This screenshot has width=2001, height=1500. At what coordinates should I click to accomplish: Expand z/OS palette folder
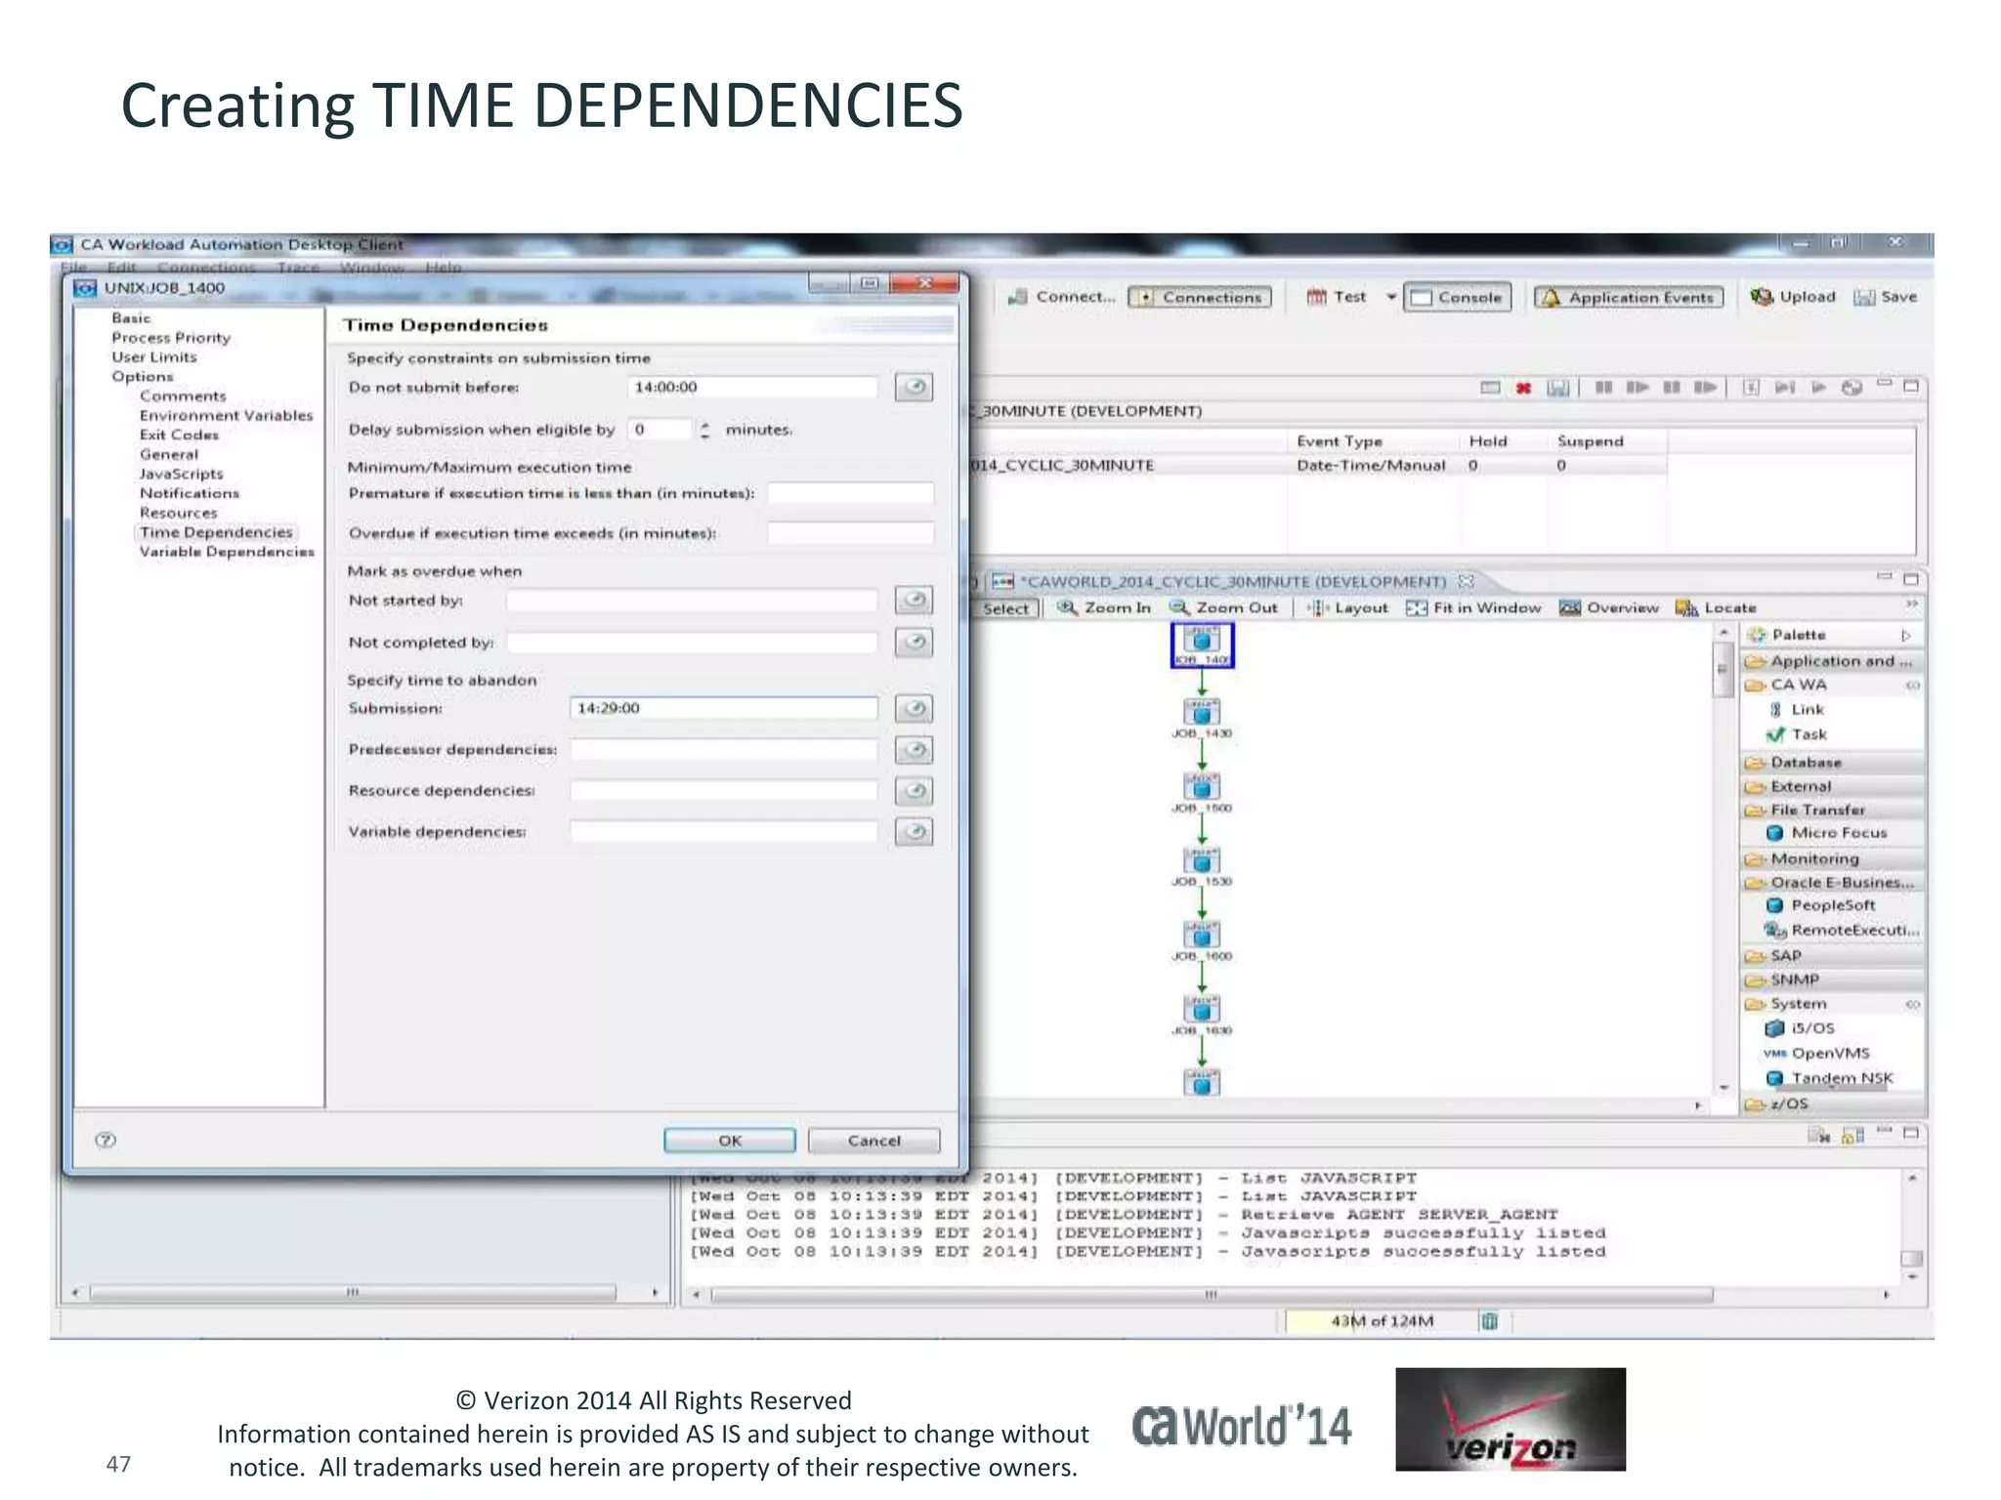coord(1833,1104)
